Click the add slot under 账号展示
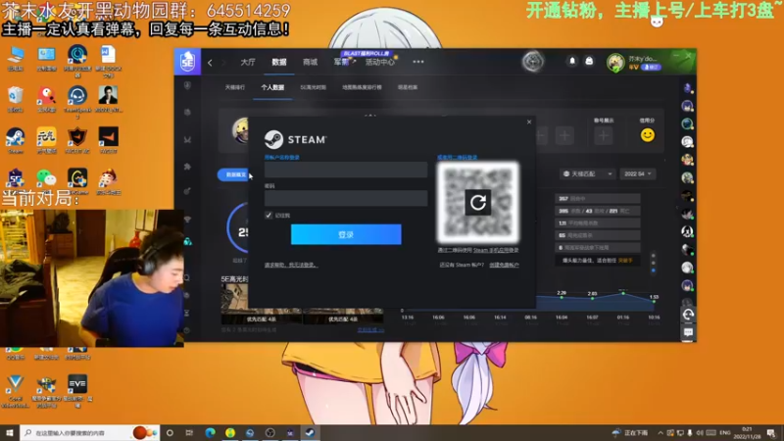This screenshot has width=784, height=441. (604, 135)
